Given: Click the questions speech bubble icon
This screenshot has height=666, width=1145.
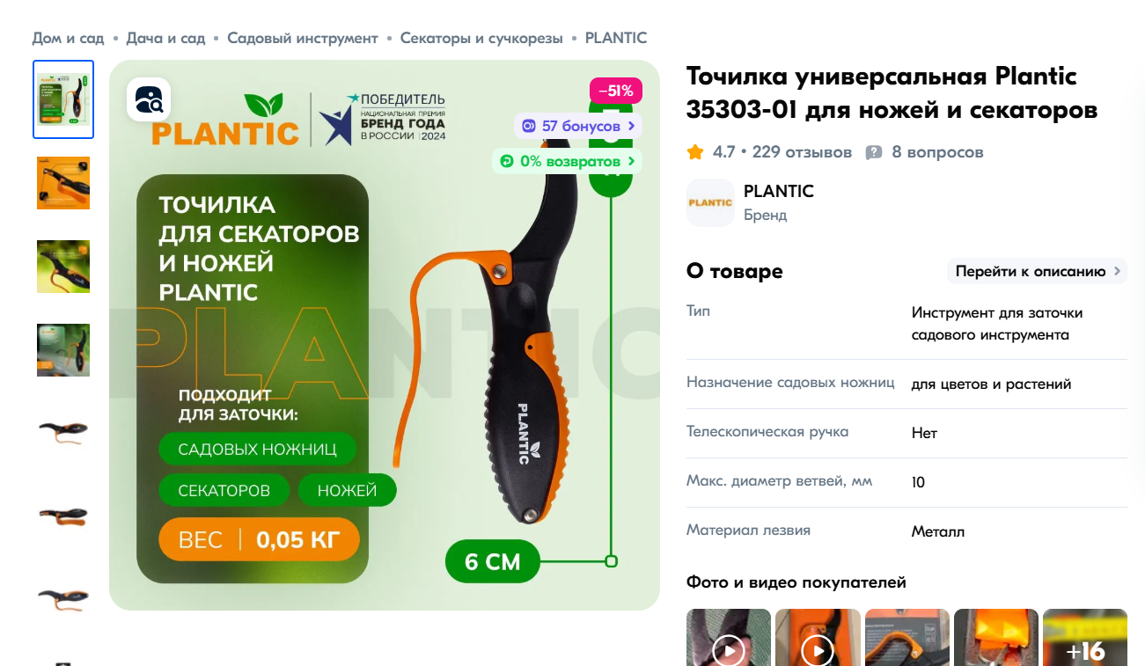Looking at the screenshot, I should (874, 152).
